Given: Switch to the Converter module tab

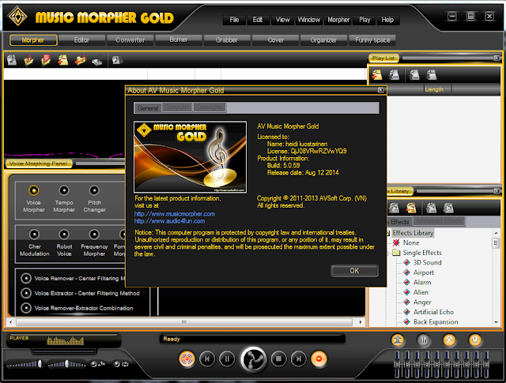Looking at the screenshot, I should [130, 40].
